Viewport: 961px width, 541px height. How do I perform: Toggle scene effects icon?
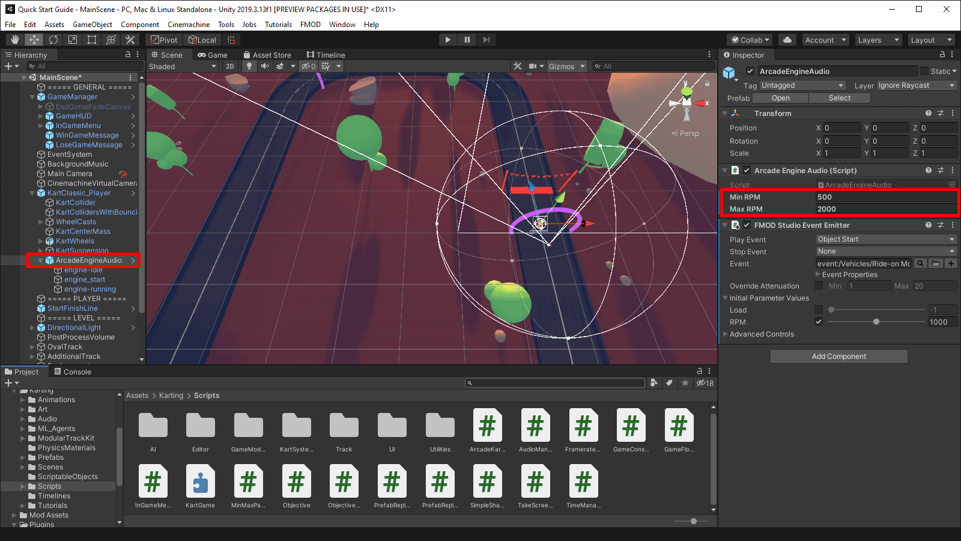(x=280, y=66)
